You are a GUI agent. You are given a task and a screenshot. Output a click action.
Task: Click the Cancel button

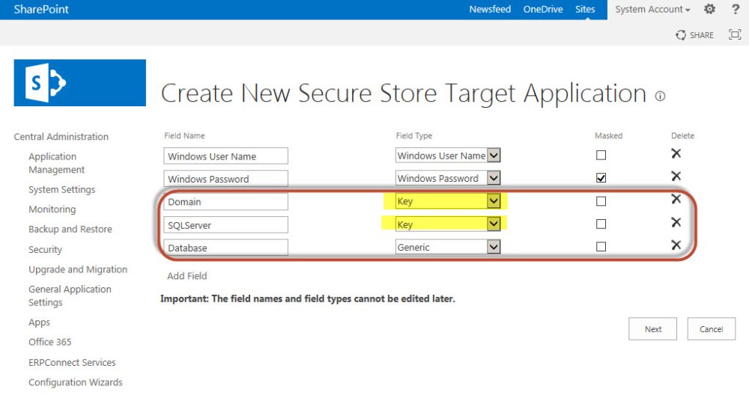tap(712, 329)
